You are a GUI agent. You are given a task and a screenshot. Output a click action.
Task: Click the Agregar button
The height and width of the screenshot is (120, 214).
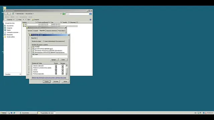54,60
